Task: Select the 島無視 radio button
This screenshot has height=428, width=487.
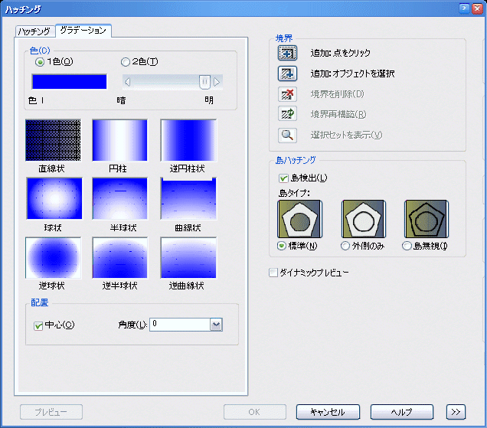Action: (407, 246)
